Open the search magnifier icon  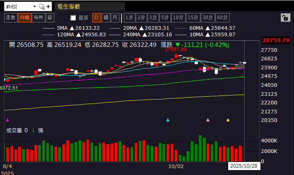click(x=42, y=7)
